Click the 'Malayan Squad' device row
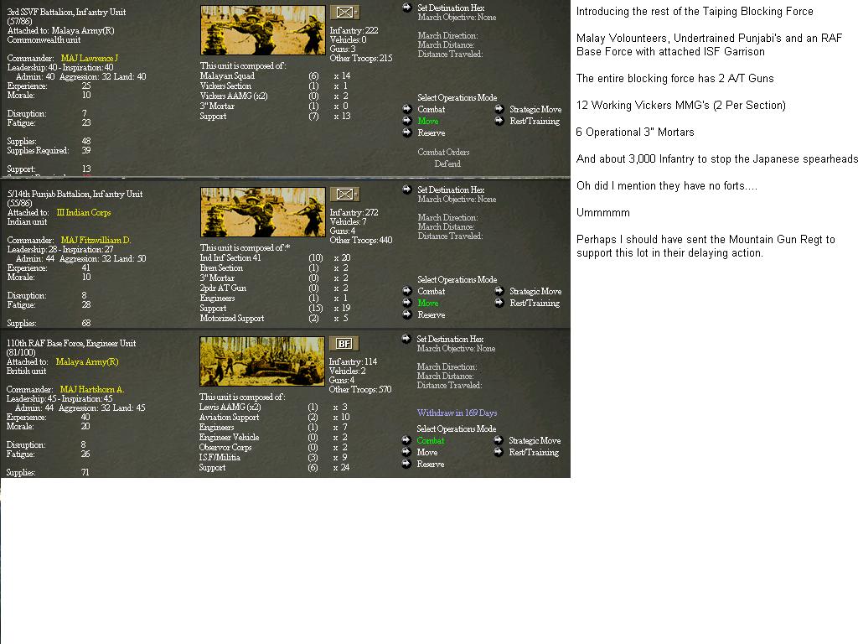The width and height of the screenshot is (858, 644). 275,75
